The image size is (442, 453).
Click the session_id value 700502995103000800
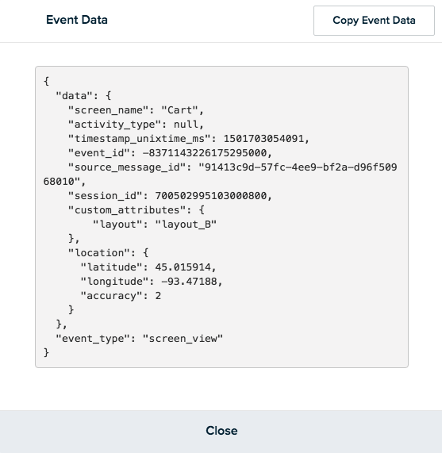(210, 196)
